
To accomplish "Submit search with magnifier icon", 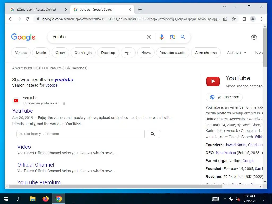I will click(183, 37).
